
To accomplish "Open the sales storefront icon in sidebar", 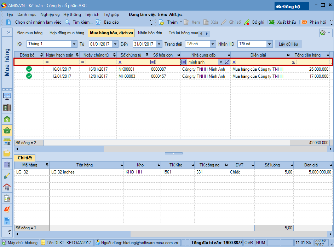I will tap(7, 142).
